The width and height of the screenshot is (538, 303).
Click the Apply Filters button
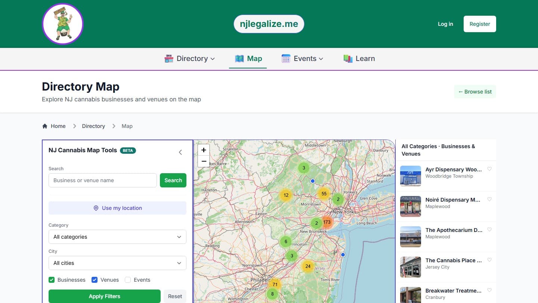[x=105, y=296]
